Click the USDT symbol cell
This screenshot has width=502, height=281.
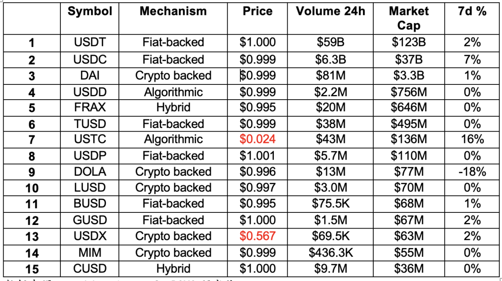coord(90,43)
